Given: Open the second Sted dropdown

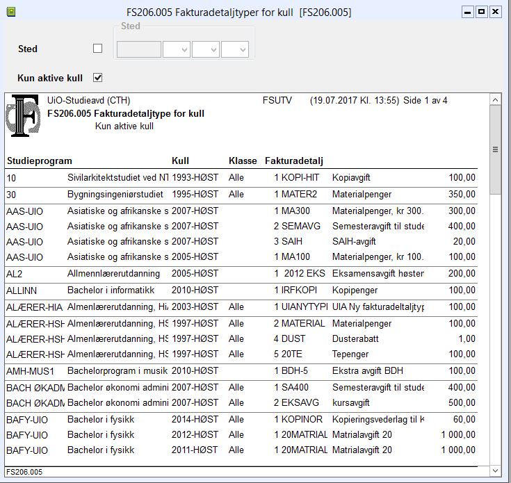Looking at the screenshot, I should pyautogui.click(x=206, y=49).
